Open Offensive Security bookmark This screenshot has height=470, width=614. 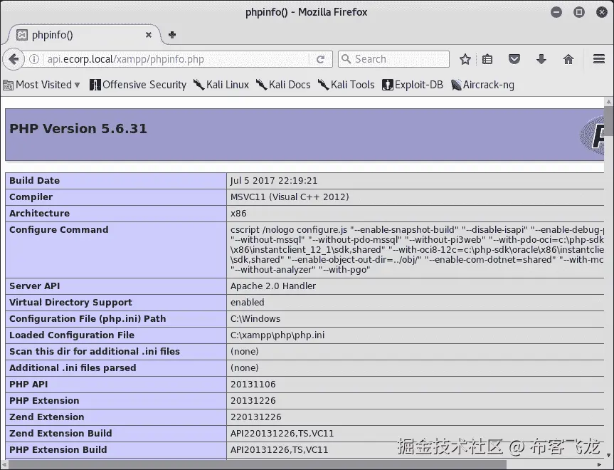pyautogui.click(x=138, y=85)
